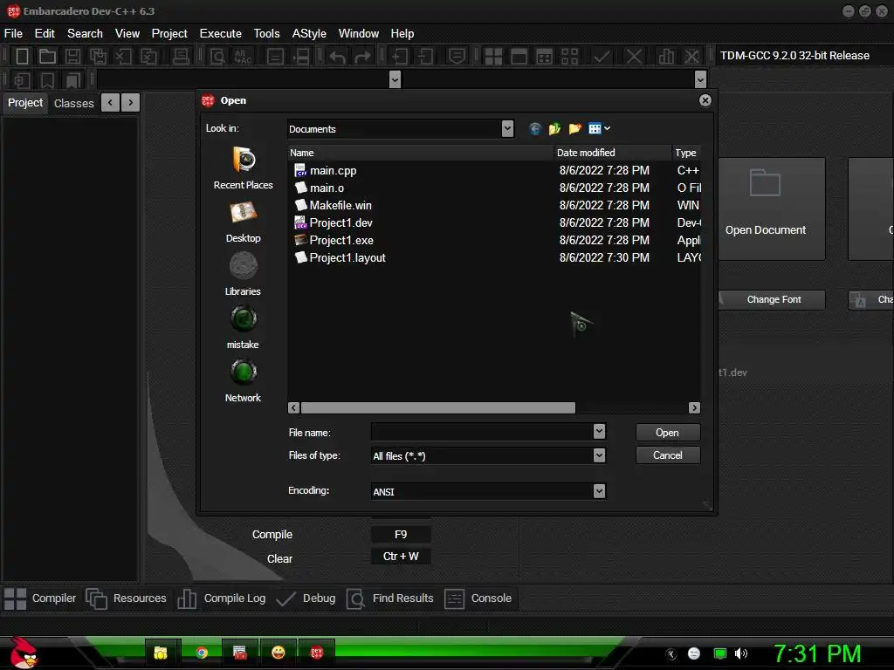Image resolution: width=894 pixels, height=670 pixels.
Task: Open the View Menu dropdown in dialog
Action: click(599, 129)
